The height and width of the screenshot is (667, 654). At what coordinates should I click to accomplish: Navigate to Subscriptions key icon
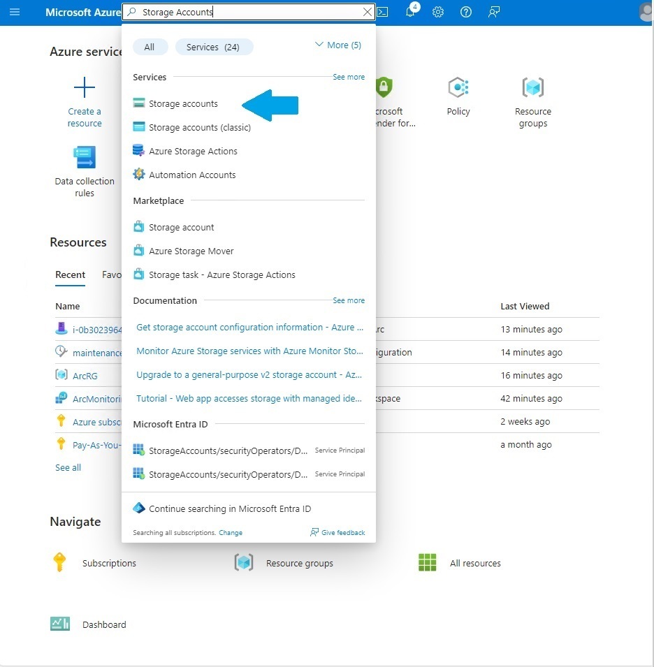coord(59,562)
